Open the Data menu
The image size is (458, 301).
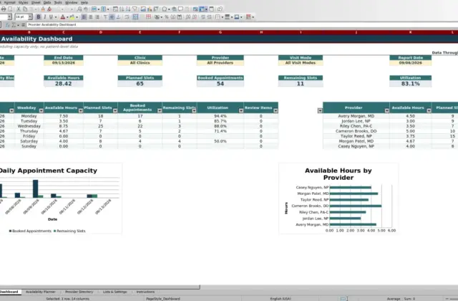coord(47,2)
